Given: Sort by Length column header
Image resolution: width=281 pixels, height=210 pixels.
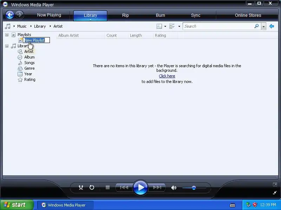Looking at the screenshot, I should 141,35.
